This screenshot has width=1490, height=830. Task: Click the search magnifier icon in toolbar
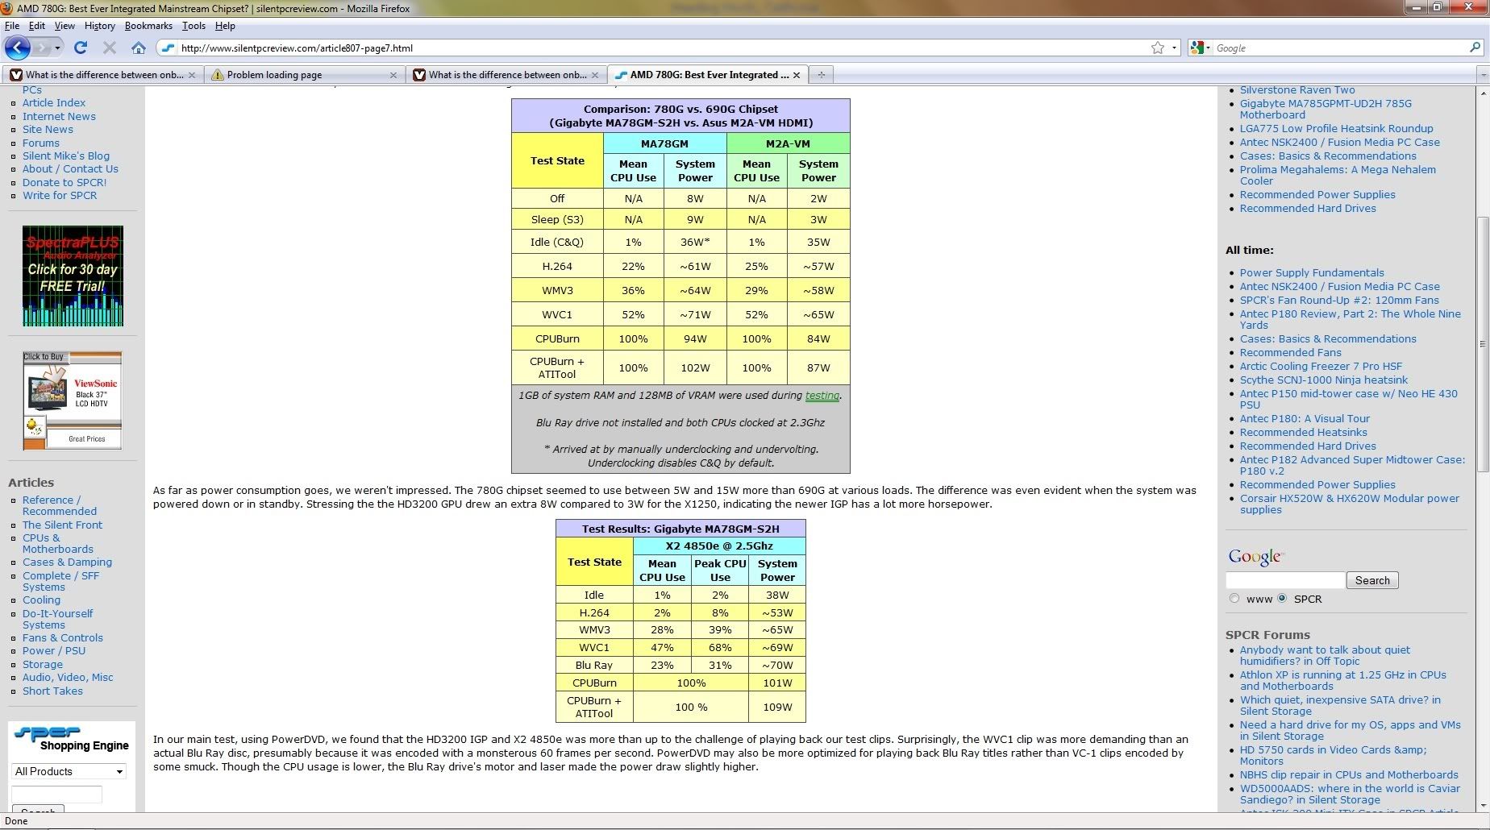1475,48
